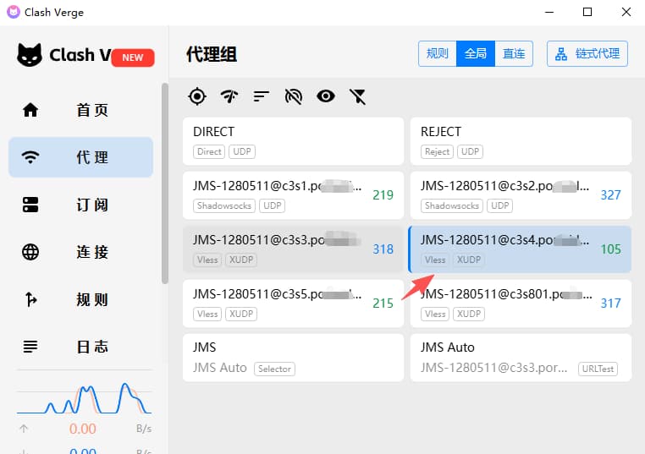This screenshot has height=454, width=645.
Task: Click the UDP tag on the c3s2 card
Action: pyautogui.click(x=499, y=205)
